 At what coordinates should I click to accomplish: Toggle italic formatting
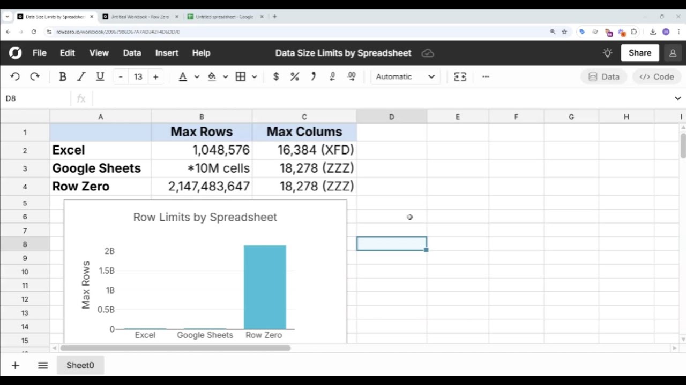point(81,76)
